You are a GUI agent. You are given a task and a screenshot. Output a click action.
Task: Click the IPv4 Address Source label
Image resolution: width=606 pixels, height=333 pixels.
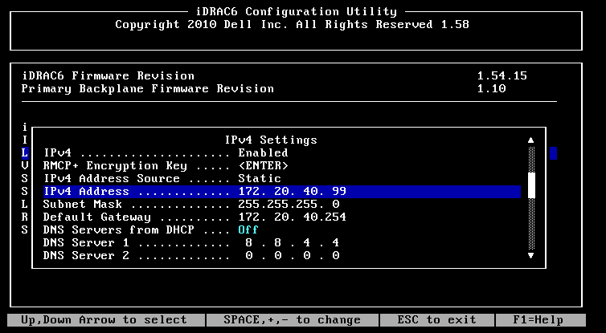(112, 179)
